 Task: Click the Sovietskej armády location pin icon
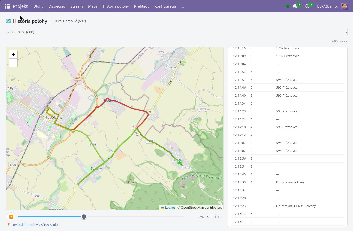click(x=9, y=225)
